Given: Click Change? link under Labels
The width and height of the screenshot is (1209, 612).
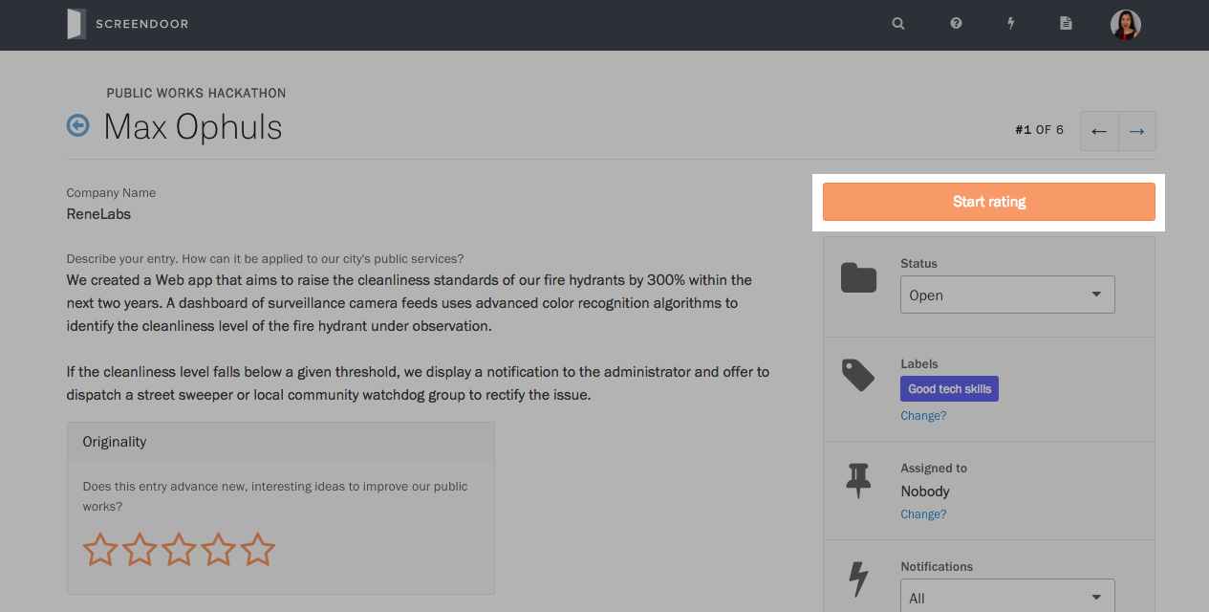Looking at the screenshot, I should [923, 416].
